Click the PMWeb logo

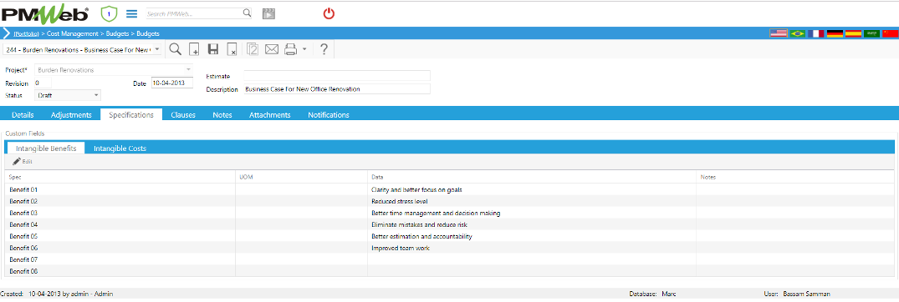(x=45, y=13)
